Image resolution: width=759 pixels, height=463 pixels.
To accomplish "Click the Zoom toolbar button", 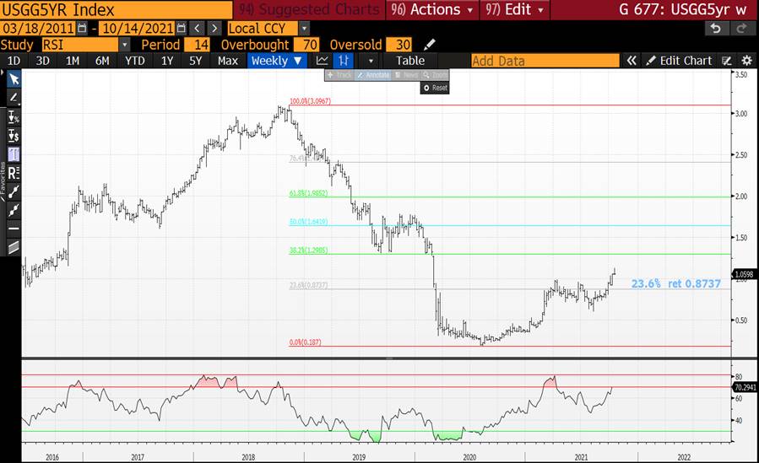I will pyautogui.click(x=435, y=75).
